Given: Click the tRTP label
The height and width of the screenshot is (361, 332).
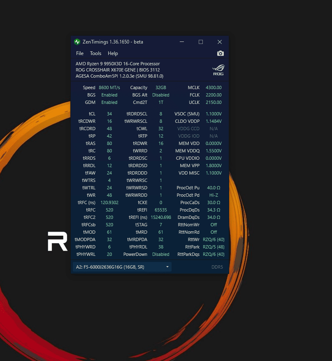Looking at the screenshot, I should (143, 136).
